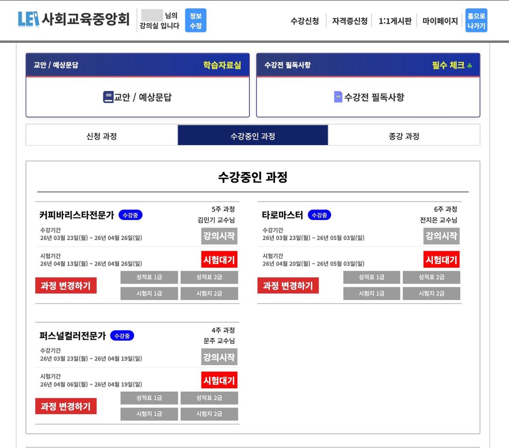This screenshot has width=509, height=448.
Task: Click 홈으로 나가기 button
Action: click(x=476, y=20)
